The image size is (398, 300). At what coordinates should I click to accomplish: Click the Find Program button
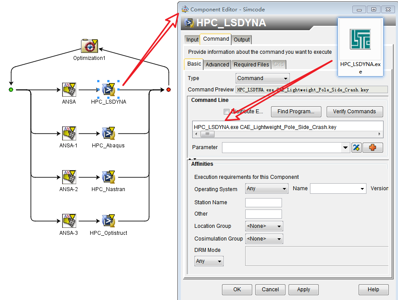pos(296,112)
